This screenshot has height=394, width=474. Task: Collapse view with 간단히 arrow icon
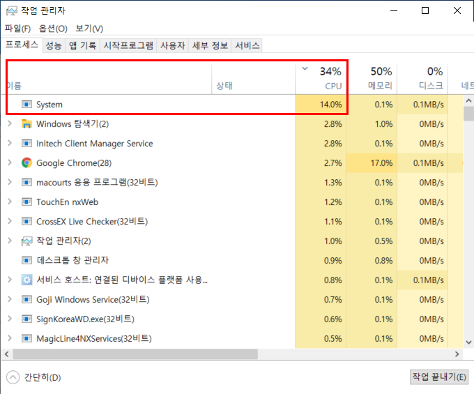tap(13, 377)
